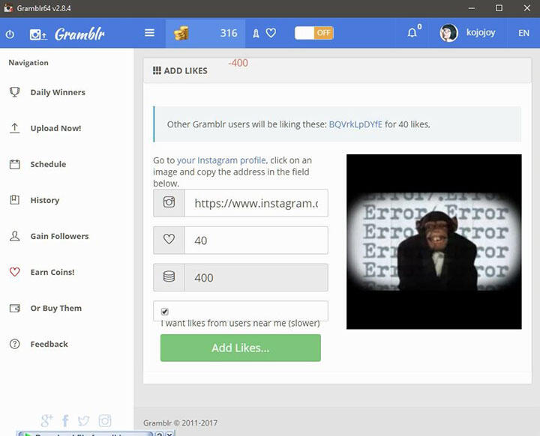Screen dimensions: 540x436
Task: Open Gain Followers page
Action: pos(59,236)
